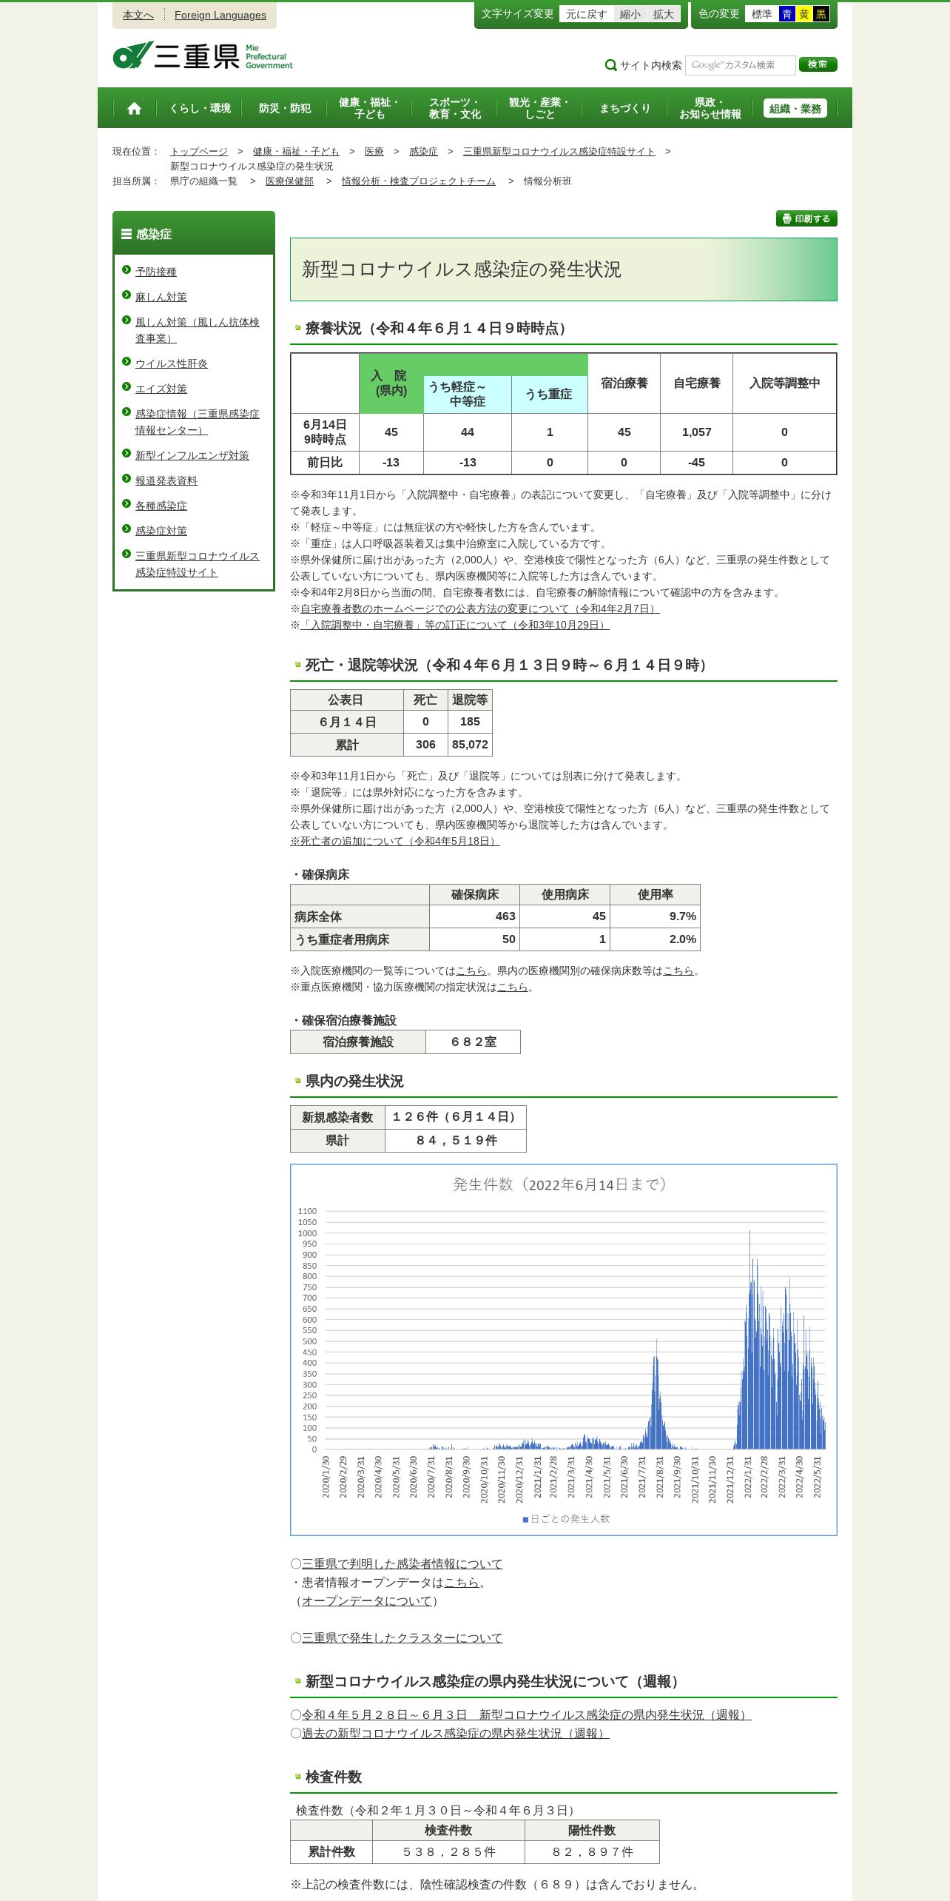Screen dimensions: 950x1901
Task: Open 麻しん対策 in the sidebar
Action: (x=161, y=297)
